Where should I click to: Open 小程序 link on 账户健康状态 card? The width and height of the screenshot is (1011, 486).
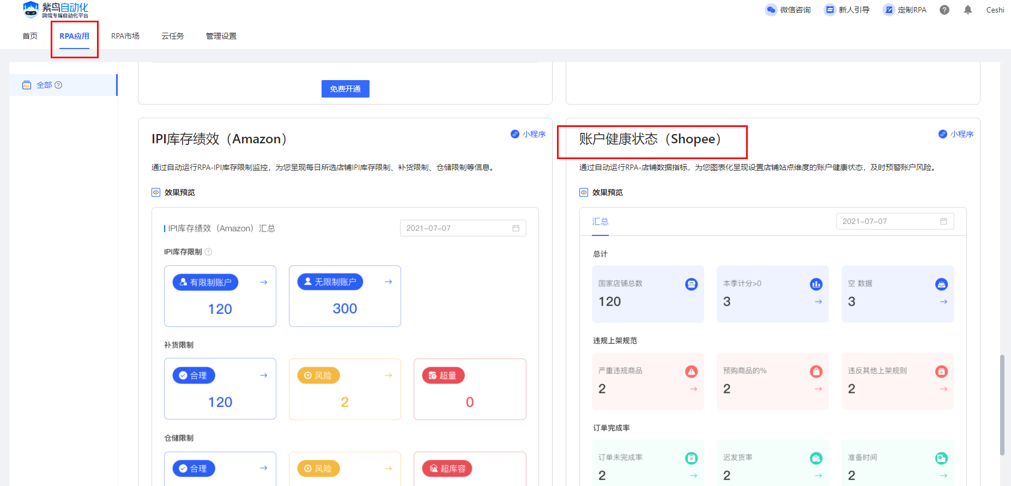click(956, 134)
